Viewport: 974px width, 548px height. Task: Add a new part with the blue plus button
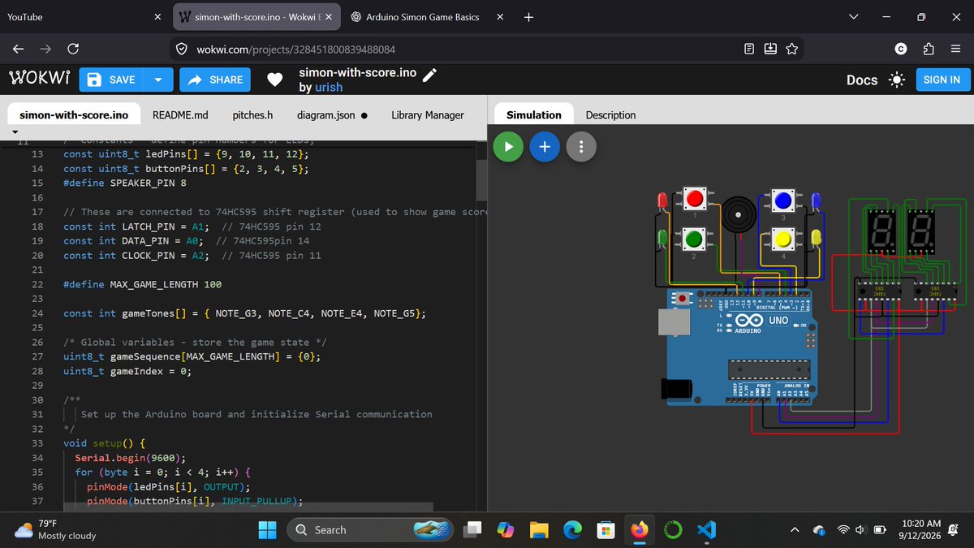(545, 147)
